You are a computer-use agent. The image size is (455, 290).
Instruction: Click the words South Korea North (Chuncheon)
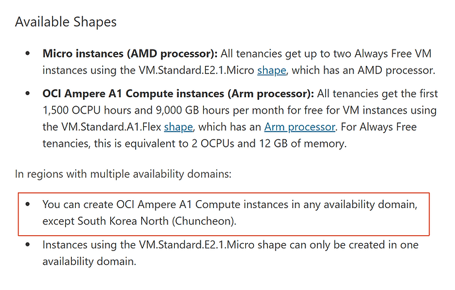click(x=157, y=221)
